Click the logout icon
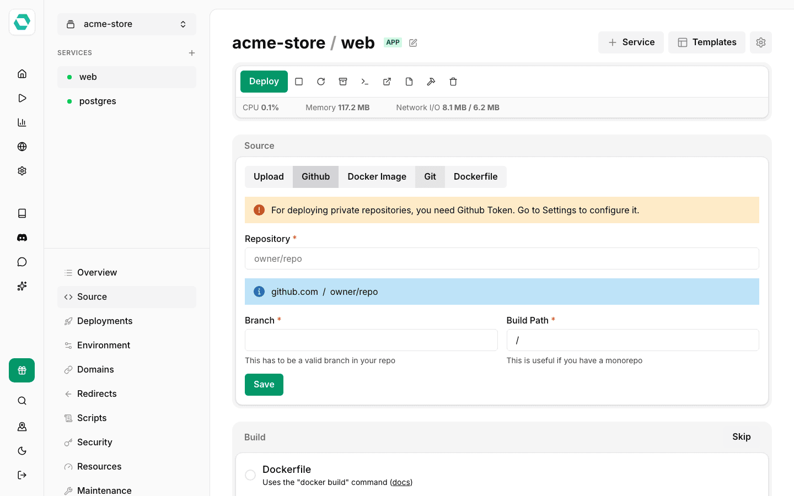Image resolution: width=794 pixels, height=496 pixels. pyautogui.click(x=22, y=475)
